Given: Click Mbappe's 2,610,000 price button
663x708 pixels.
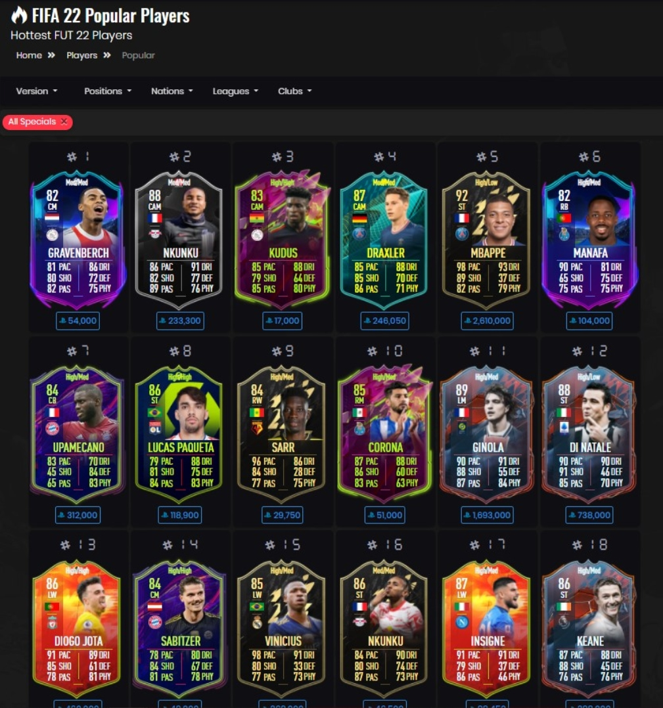Looking at the screenshot, I should pyautogui.click(x=487, y=321).
